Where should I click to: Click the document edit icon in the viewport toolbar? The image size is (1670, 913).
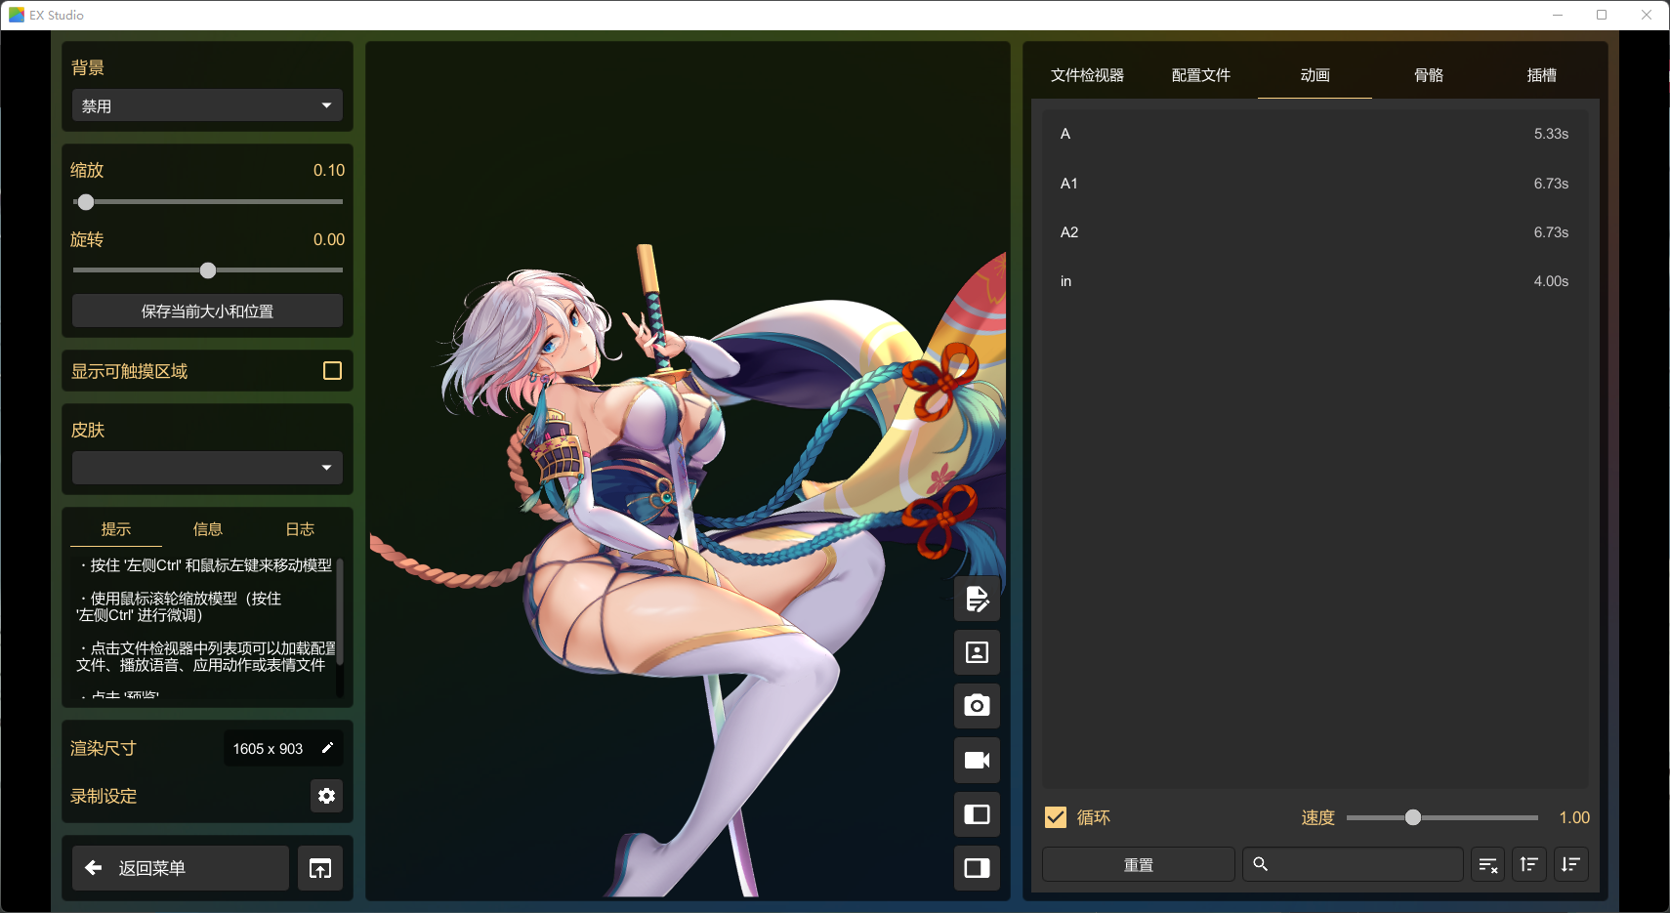point(977,599)
